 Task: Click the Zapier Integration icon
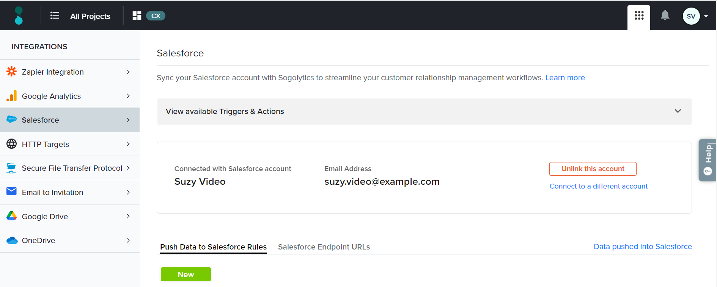tap(12, 72)
